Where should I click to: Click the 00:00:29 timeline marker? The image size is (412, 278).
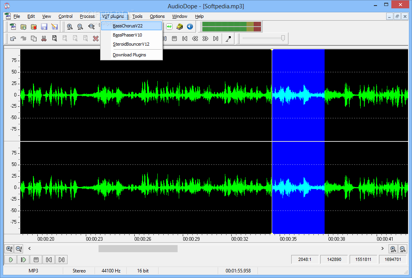[191, 239]
